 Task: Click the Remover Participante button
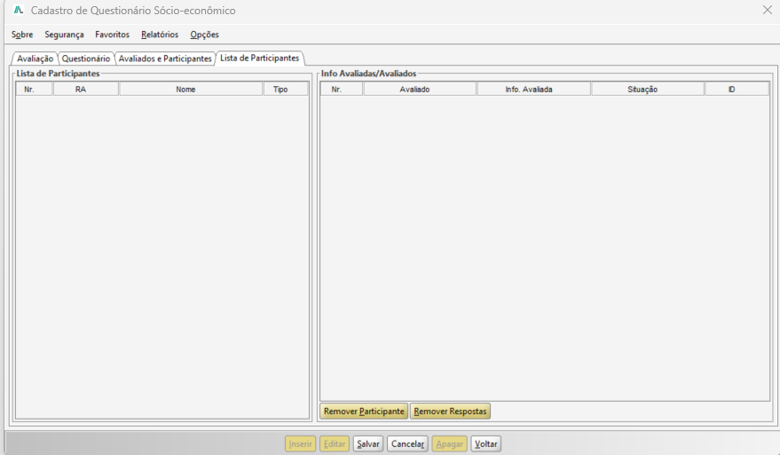click(x=364, y=412)
